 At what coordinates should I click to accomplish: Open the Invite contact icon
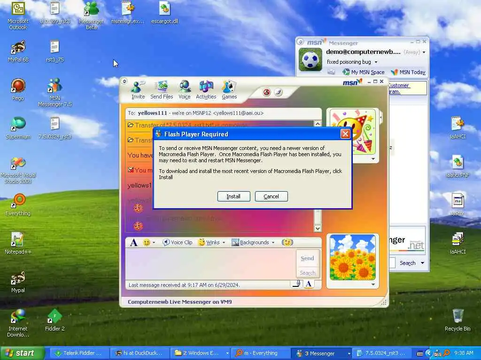(138, 90)
